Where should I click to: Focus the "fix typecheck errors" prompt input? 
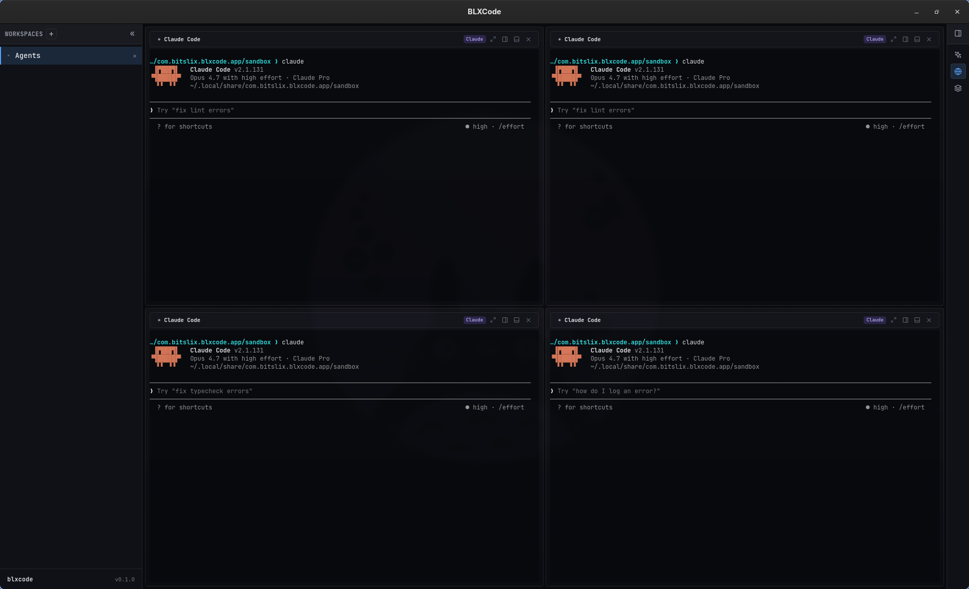point(340,391)
